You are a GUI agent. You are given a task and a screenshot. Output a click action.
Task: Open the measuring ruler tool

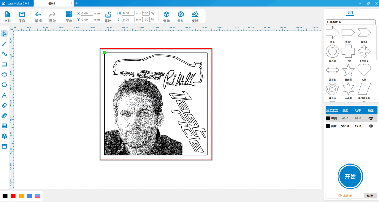tap(4, 116)
